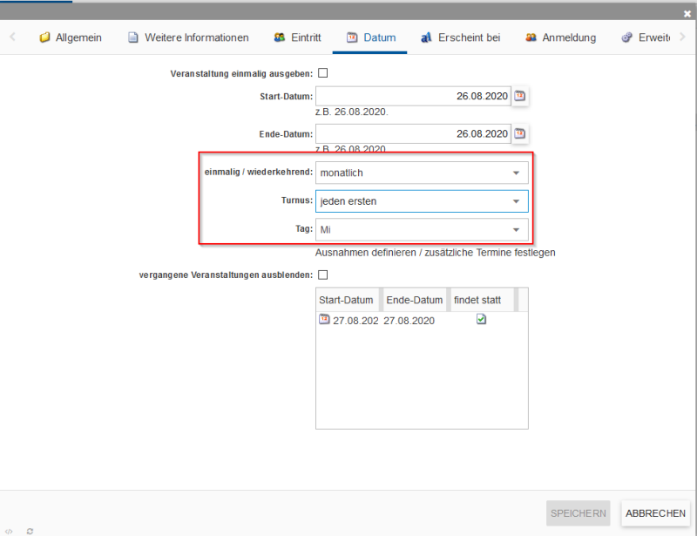Switch to the Allgemein tab
The image size is (697, 536).
point(71,37)
